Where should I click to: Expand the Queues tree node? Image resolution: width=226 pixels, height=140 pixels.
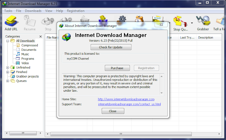tap(8, 81)
